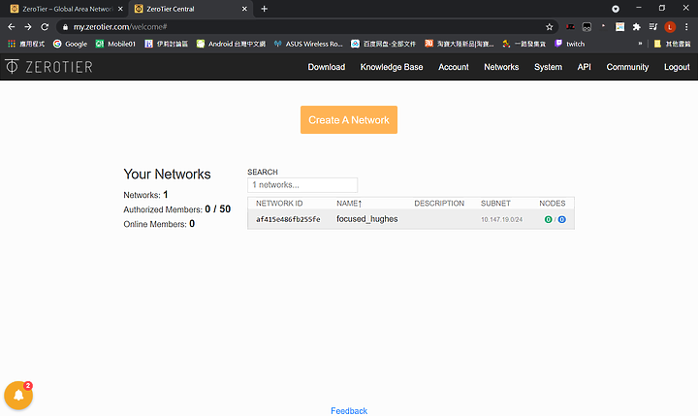Click the browser address bar
Viewport: 698px width, 416px height.
click(x=305, y=27)
